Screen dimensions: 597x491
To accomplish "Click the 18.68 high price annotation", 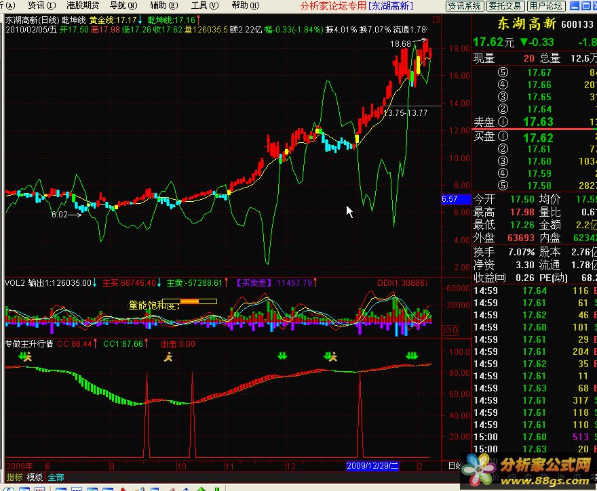I will (400, 44).
